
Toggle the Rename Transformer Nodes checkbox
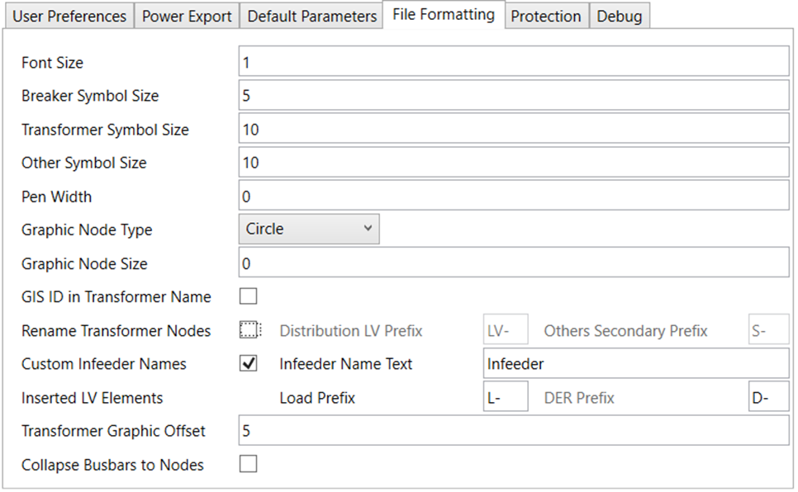pyautogui.click(x=248, y=330)
